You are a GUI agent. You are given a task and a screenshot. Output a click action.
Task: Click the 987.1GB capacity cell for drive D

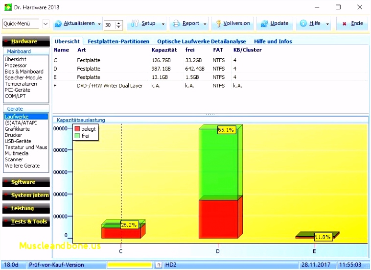click(x=161, y=69)
